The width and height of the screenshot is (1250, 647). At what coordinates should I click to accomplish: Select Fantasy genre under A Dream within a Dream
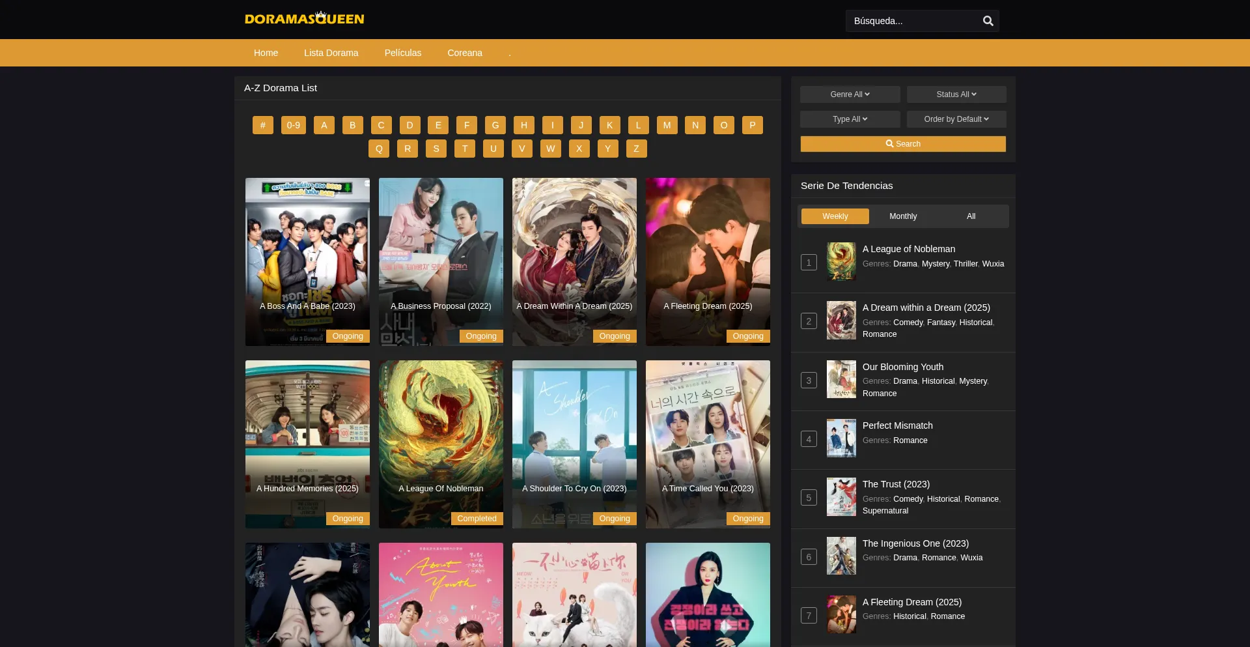click(x=941, y=323)
